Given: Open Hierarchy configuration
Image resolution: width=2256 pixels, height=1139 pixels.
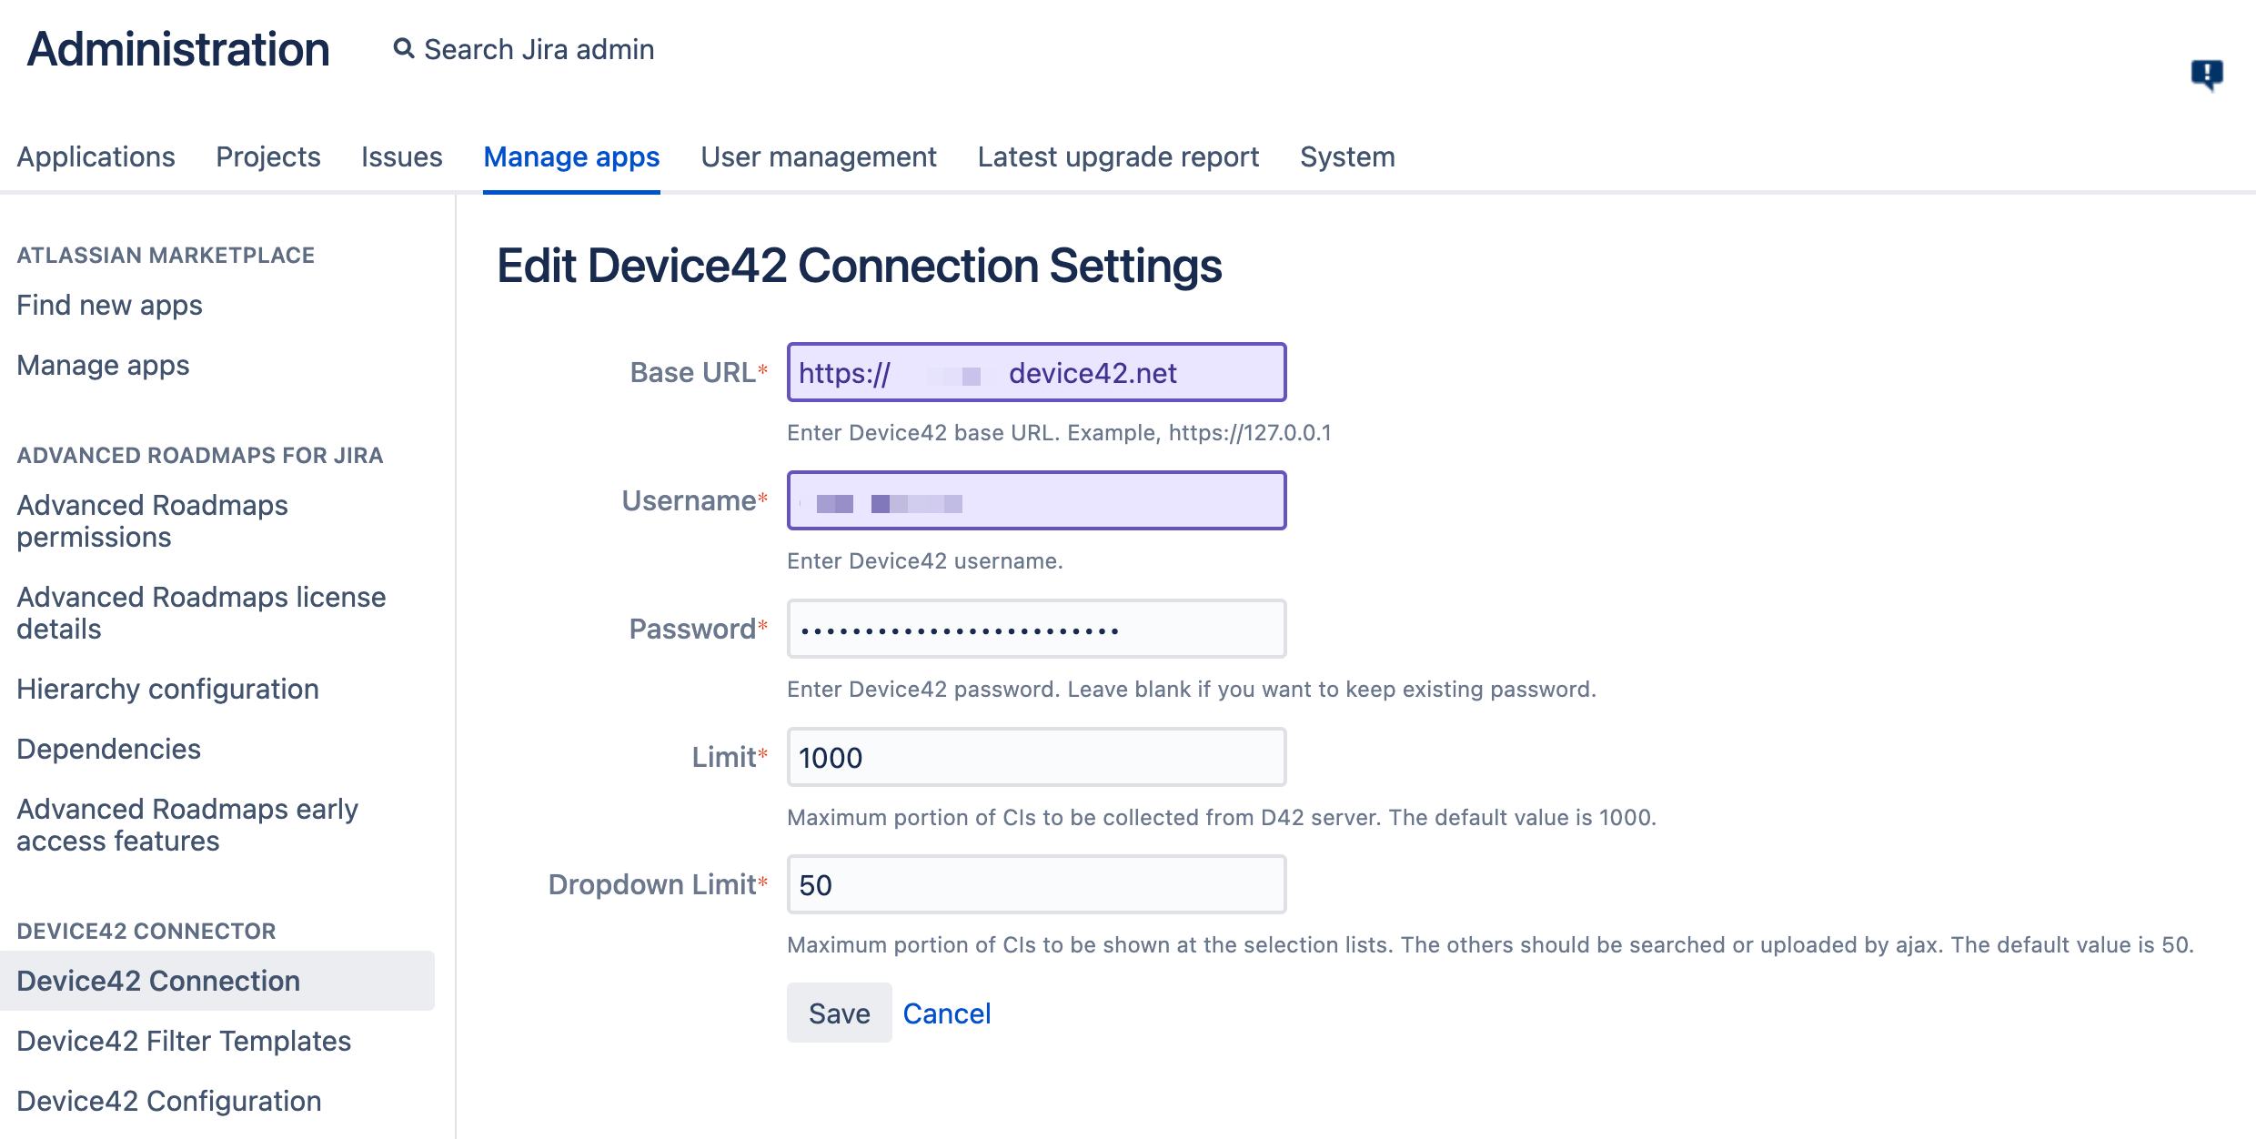Looking at the screenshot, I should tap(167, 689).
